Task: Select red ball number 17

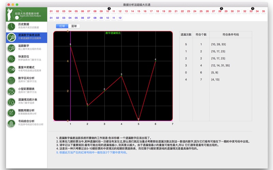Action: (151, 11)
